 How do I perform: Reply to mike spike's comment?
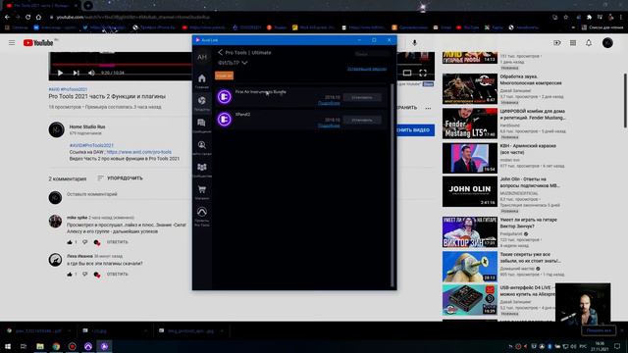click(x=118, y=242)
